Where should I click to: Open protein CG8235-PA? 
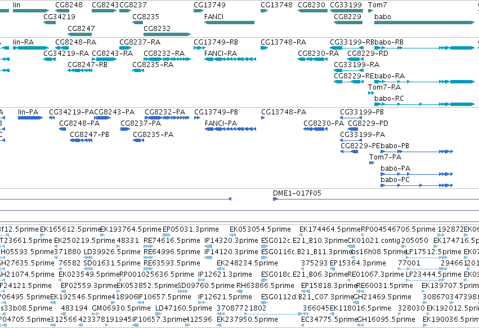[x=153, y=135]
